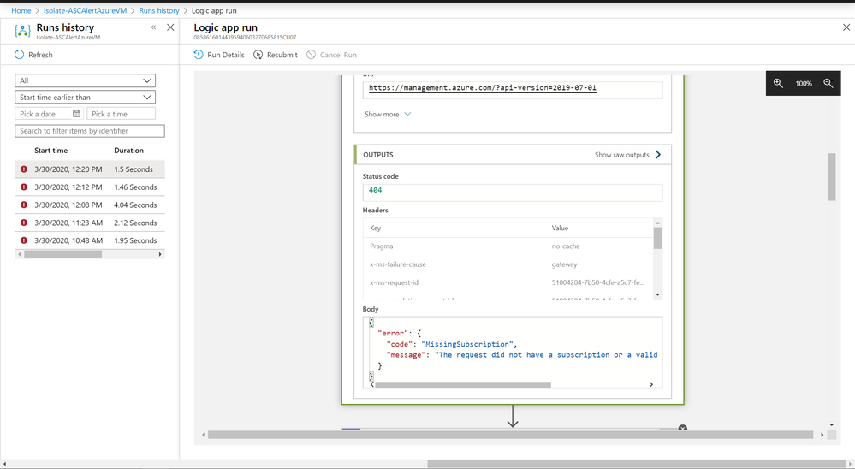The height and width of the screenshot is (469, 855).
Task: Click the 100% zoom level indicator
Action: click(803, 83)
